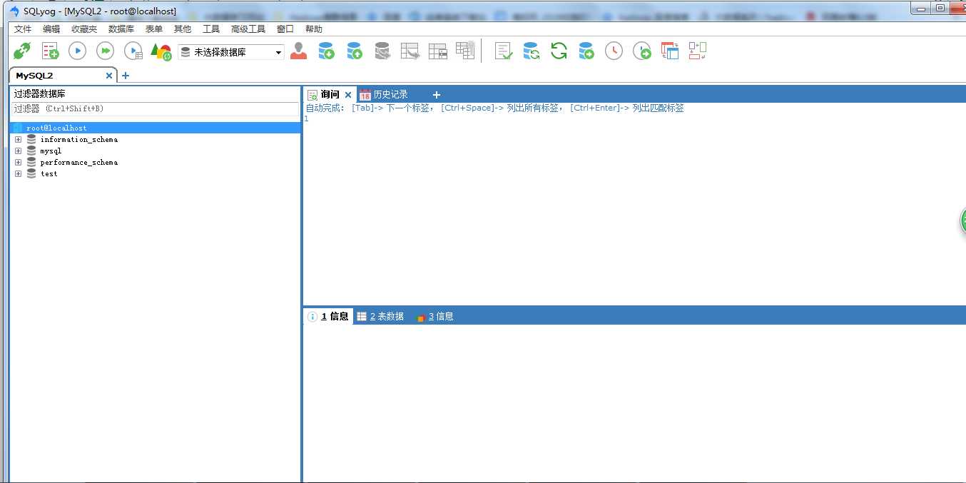Open the 帮助 menu
Screen dimensions: 966x483
pos(313,29)
